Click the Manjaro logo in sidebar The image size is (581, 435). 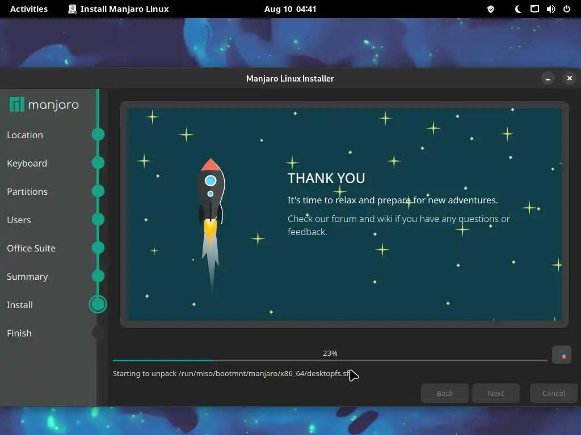pyautogui.click(x=44, y=105)
